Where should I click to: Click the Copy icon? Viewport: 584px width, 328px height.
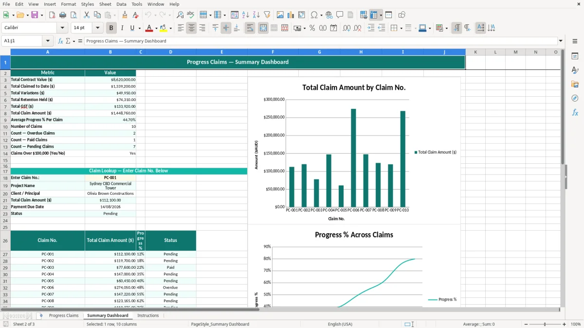coord(97,15)
